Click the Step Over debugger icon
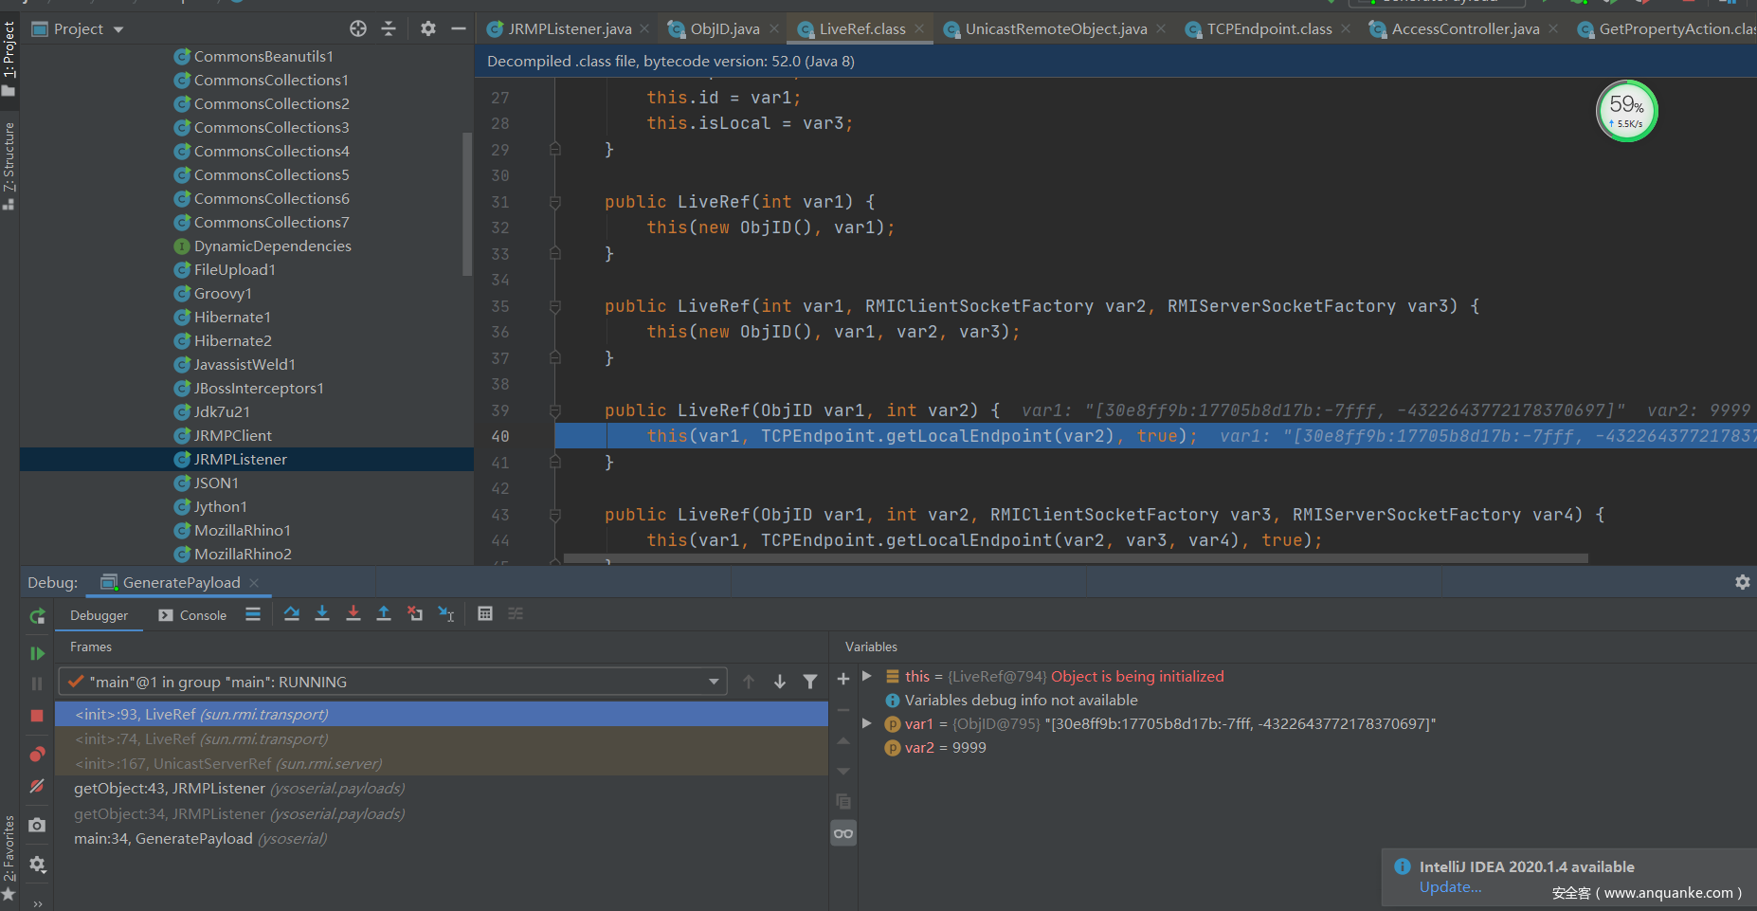 [292, 613]
